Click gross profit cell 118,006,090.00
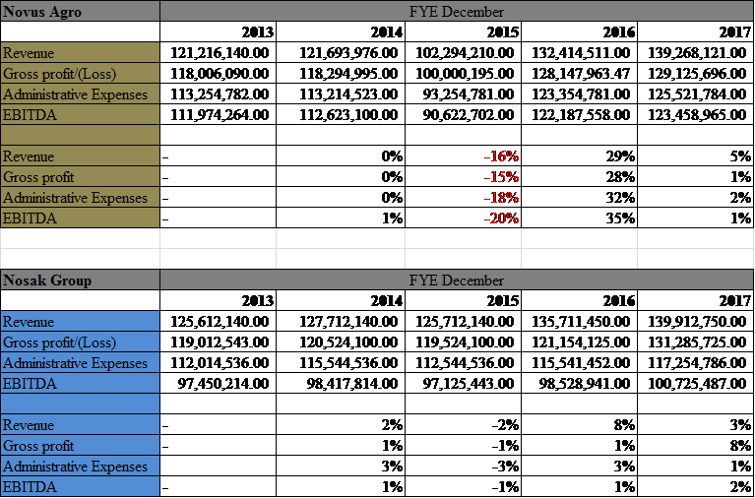The width and height of the screenshot is (755, 498). click(219, 73)
